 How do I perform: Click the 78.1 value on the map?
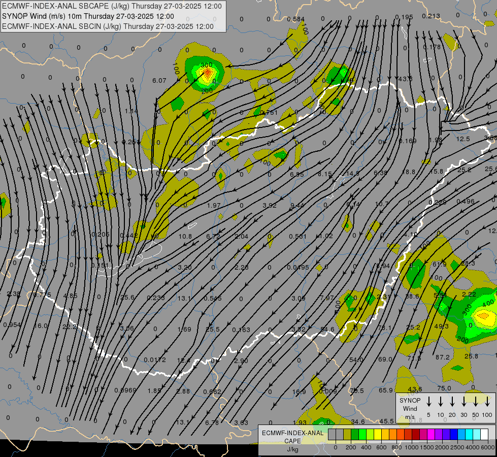(384, 328)
